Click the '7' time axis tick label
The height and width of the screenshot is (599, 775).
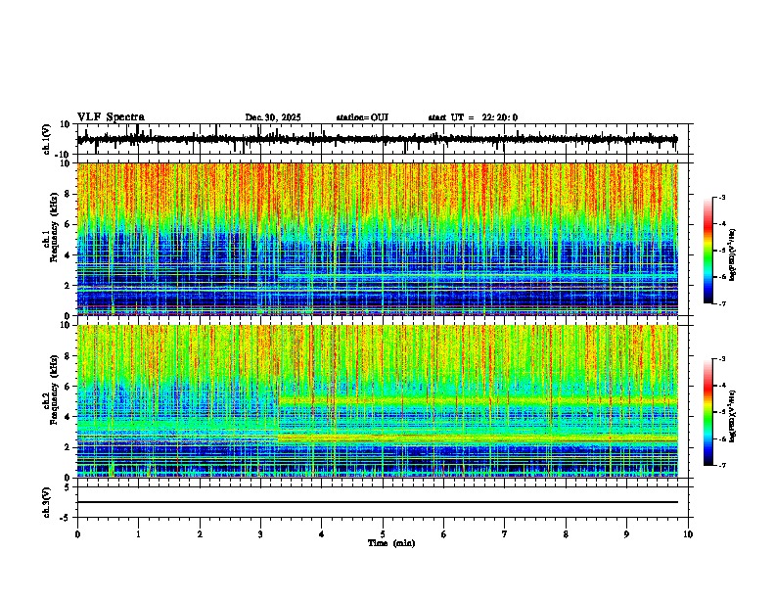505,534
